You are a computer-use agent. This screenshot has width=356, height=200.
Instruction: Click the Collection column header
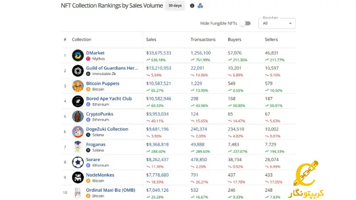tap(82, 39)
